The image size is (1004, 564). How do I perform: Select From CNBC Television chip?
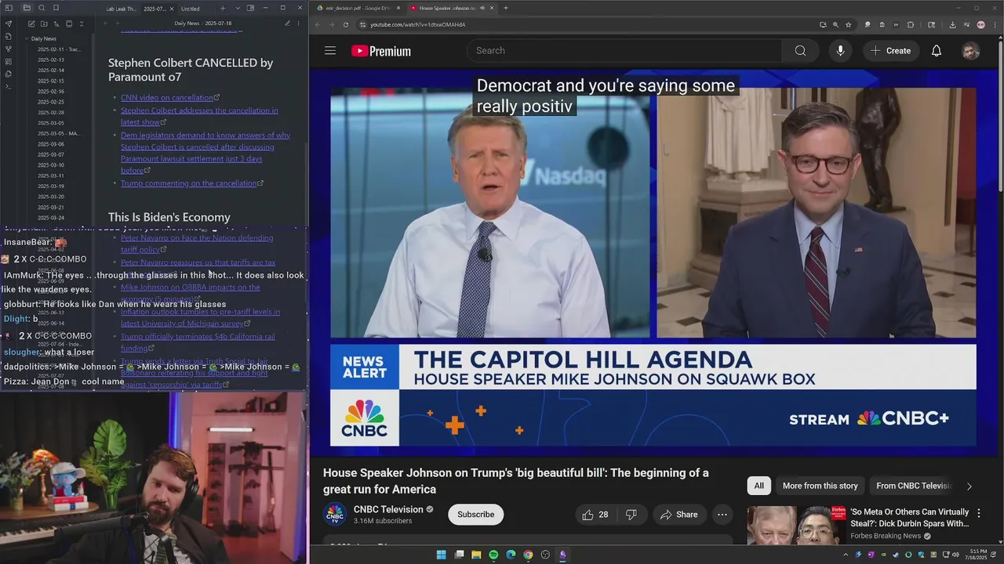tap(912, 486)
